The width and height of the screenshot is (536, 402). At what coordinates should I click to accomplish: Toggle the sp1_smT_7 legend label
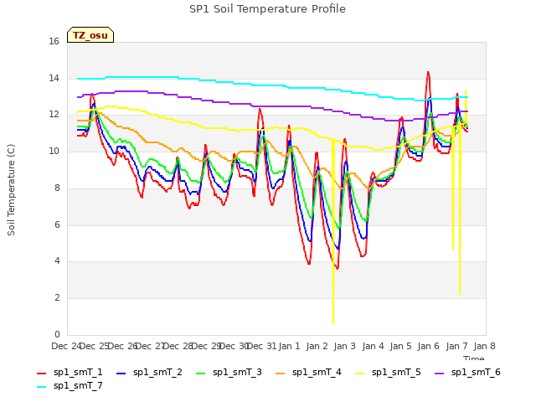point(78,385)
